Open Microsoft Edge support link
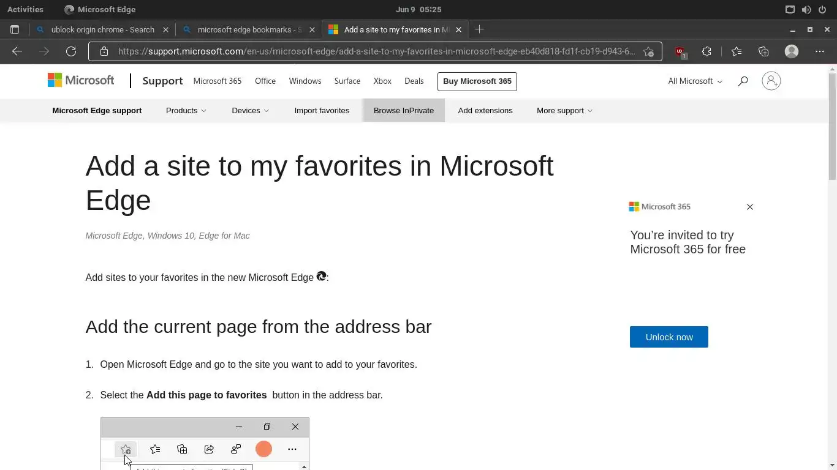This screenshot has width=837, height=470. pyautogui.click(x=97, y=111)
